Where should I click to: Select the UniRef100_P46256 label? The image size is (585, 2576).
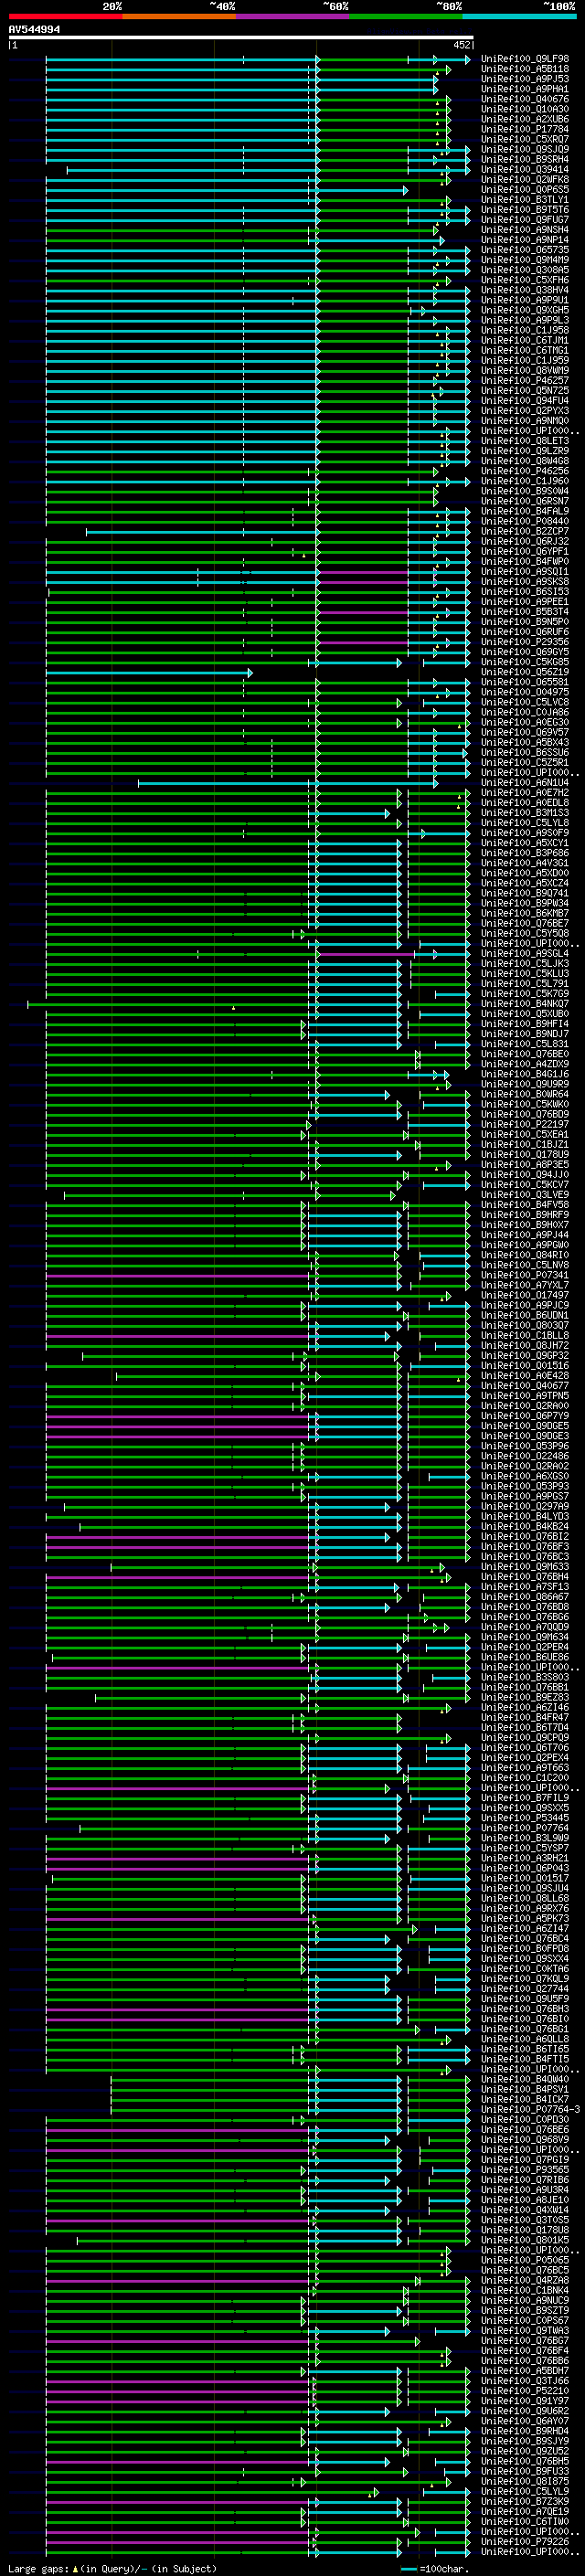pyautogui.click(x=525, y=471)
